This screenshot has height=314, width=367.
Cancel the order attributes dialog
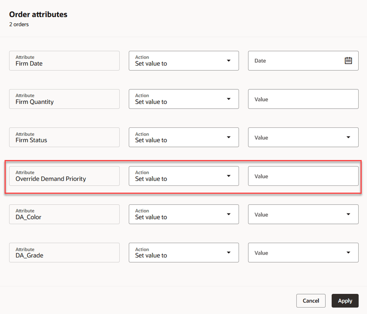click(311, 301)
